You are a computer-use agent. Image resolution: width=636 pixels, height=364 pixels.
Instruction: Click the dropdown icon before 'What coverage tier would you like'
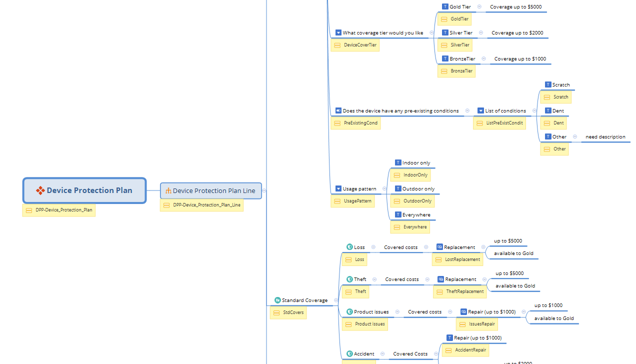[x=338, y=33]
